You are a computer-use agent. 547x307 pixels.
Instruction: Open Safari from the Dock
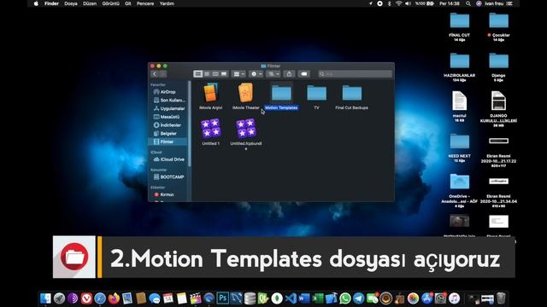coord(100,298)
